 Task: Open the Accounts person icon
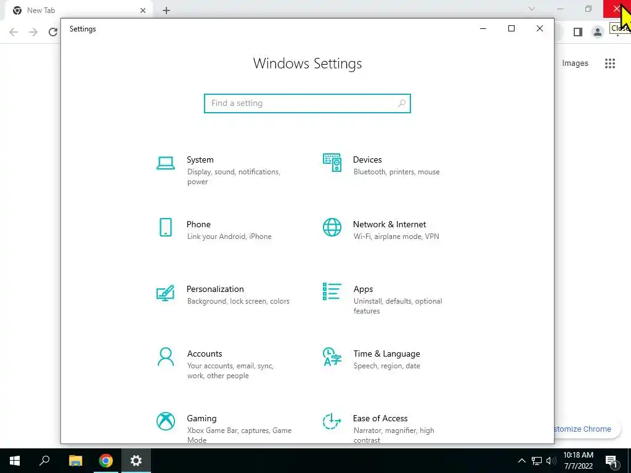[165, 357]
